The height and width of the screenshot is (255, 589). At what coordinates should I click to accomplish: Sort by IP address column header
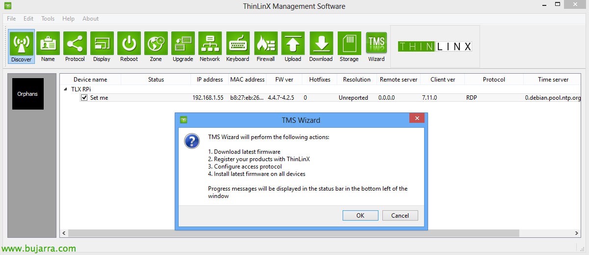coord(210,80)
